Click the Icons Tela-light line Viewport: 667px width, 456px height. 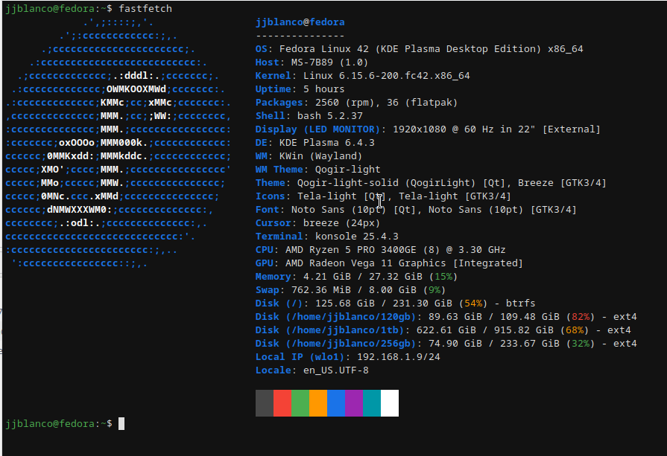(383, 196)
